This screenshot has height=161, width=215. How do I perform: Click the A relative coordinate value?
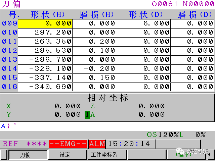click(152, 114)
